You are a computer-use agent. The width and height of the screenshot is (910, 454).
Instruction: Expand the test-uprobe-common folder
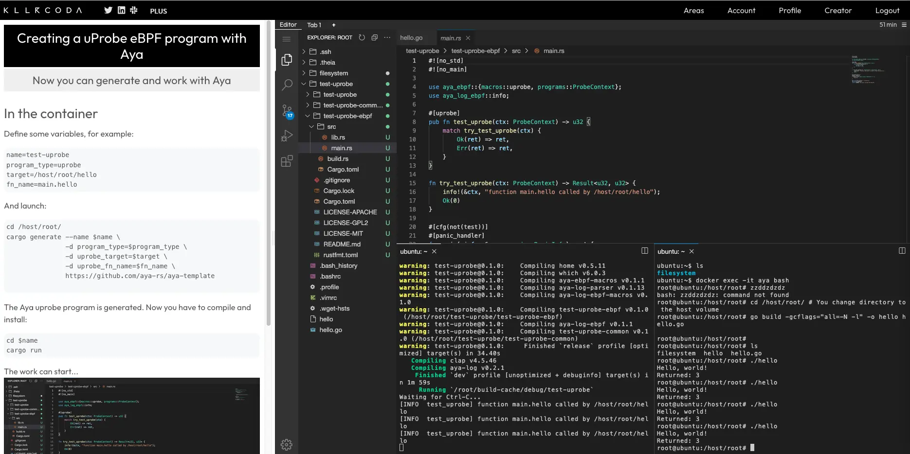347,105
